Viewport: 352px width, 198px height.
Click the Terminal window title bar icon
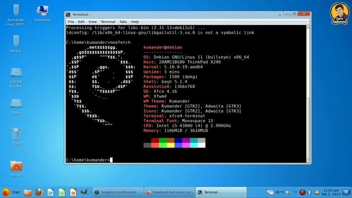pyautogui.click(x=68, y=15)
